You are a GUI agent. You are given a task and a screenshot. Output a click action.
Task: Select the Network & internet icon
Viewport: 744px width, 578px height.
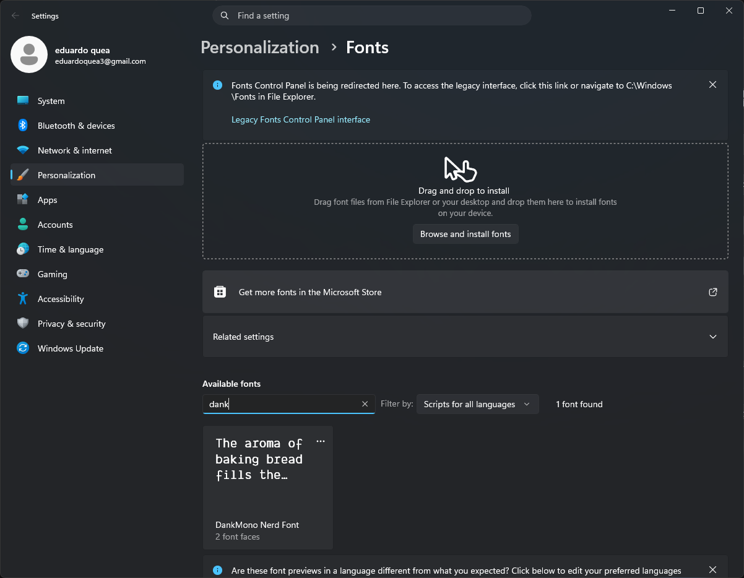(x=23, y=150)
